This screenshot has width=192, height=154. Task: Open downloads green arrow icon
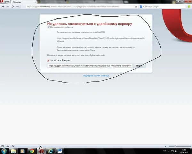(189, 7)
